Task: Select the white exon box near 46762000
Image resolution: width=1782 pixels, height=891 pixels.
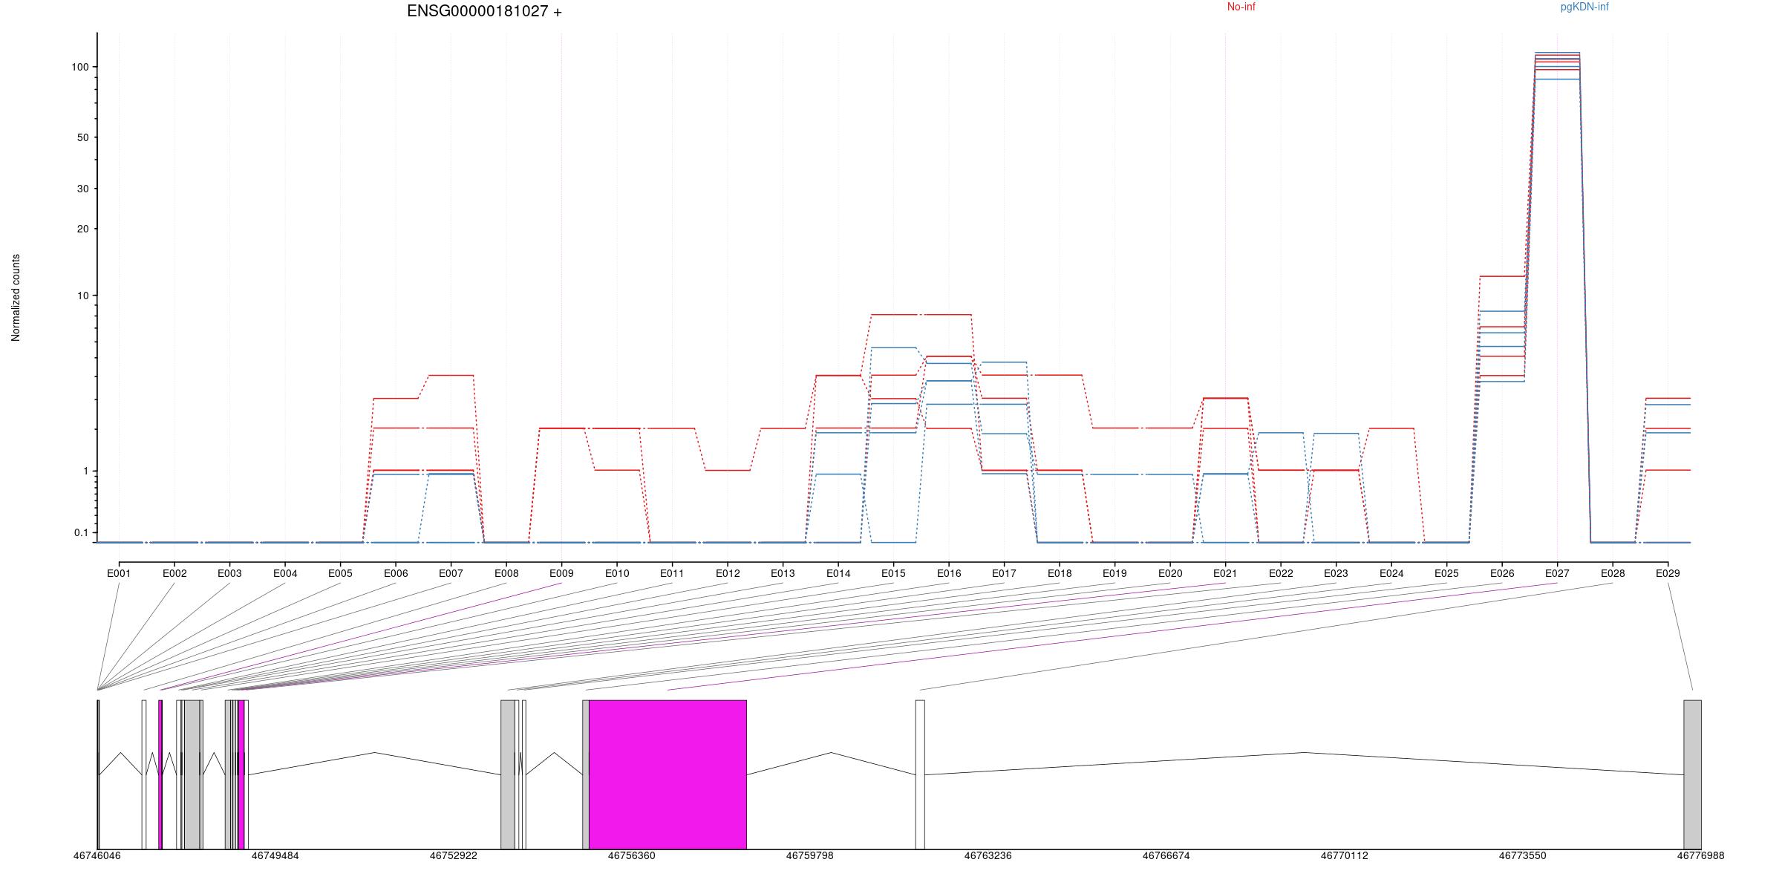Action: [x=920, y=774]
